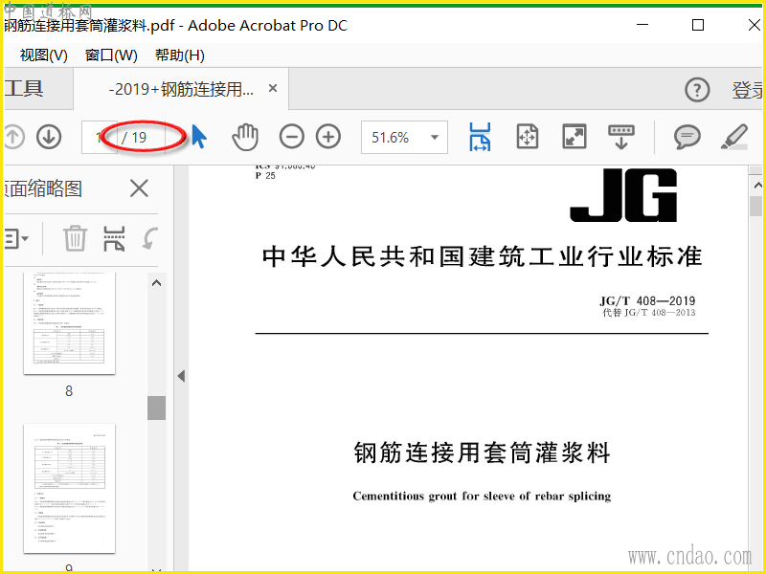Close the document tab
Screen dimensions: 766x574
(x=273, y=88)
